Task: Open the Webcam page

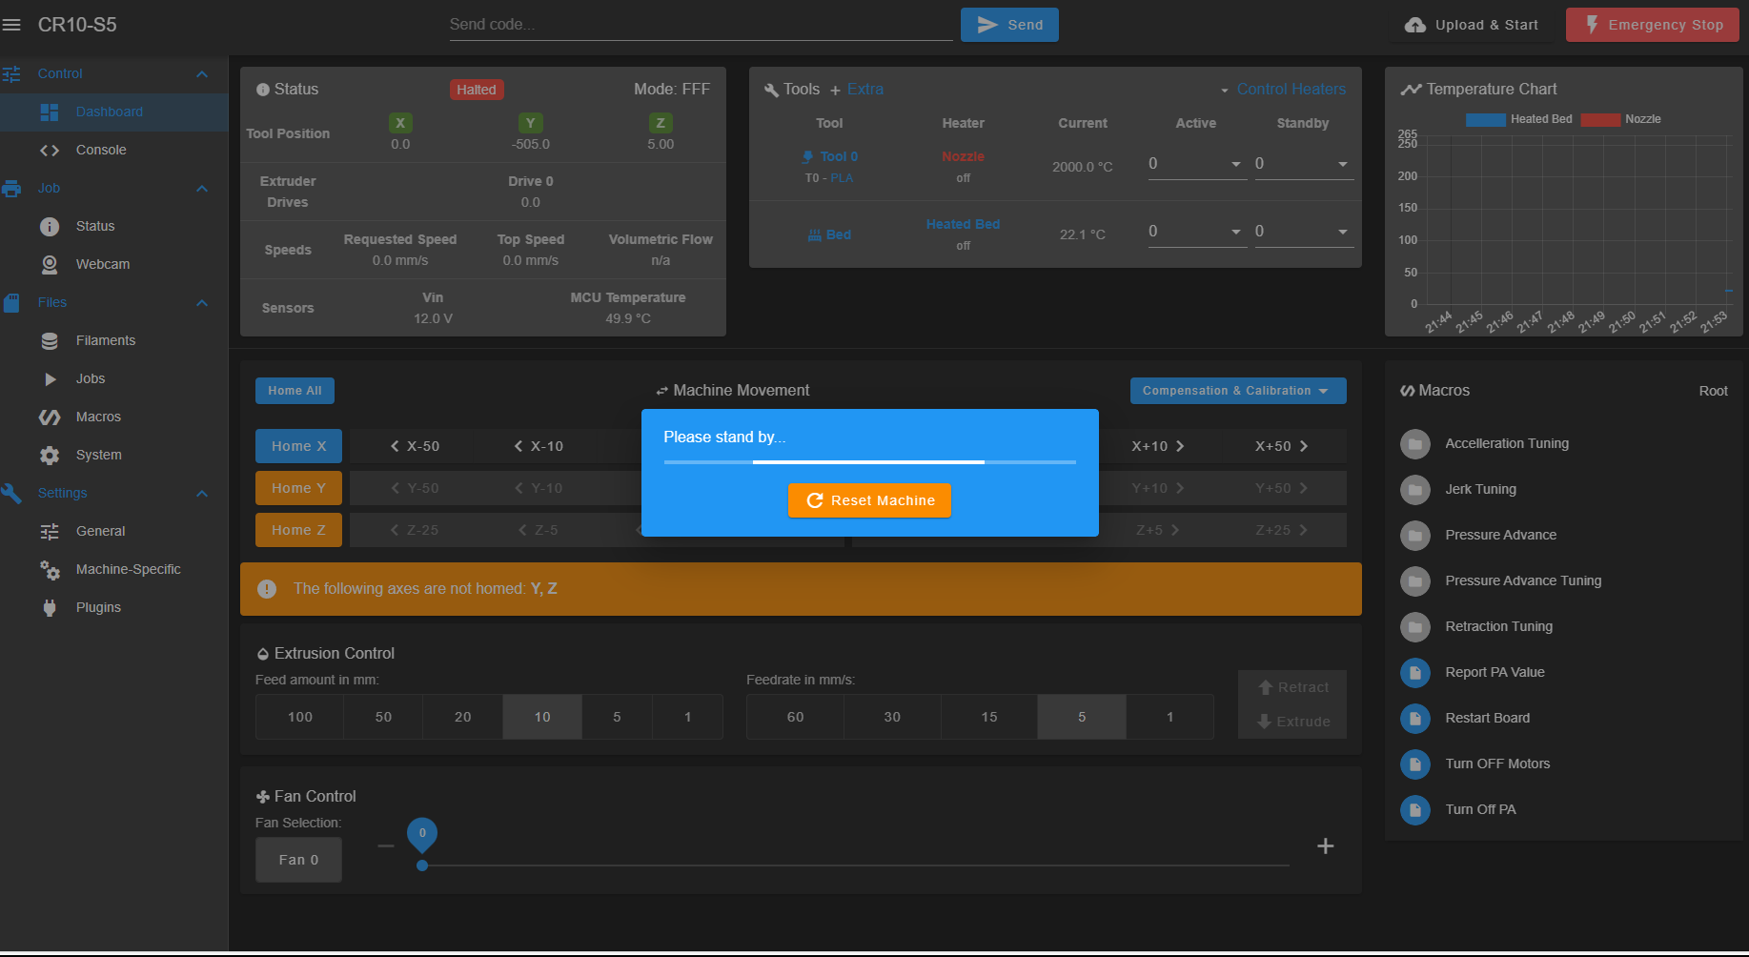Action: (x=114, y=264)
